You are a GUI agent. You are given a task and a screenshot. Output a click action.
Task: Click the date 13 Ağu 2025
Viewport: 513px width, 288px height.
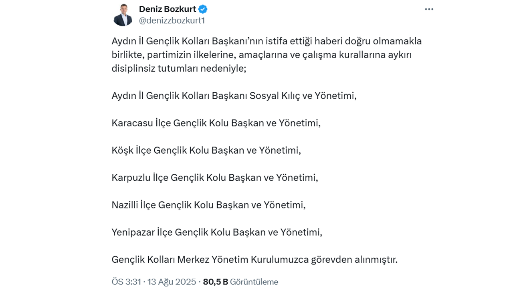coord(172,282)
